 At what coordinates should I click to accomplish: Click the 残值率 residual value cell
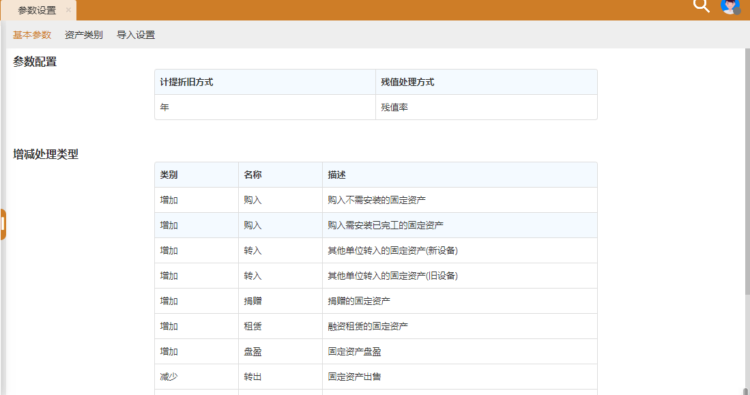point(486,107)
